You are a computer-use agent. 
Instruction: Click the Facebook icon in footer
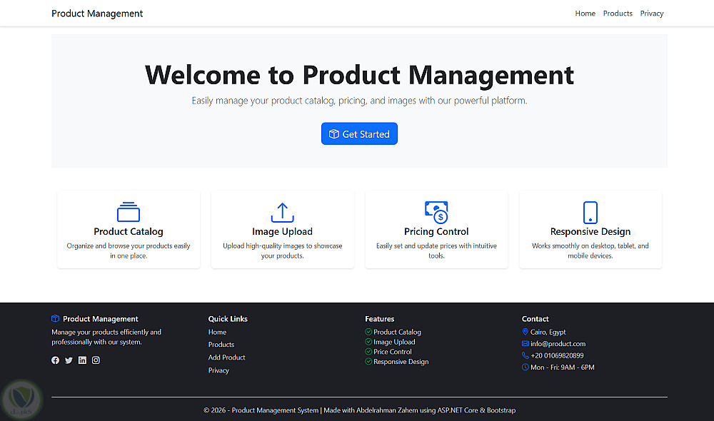tap(55, 360)
